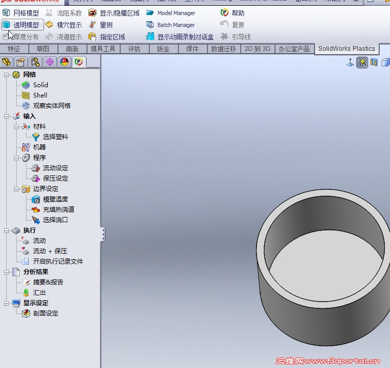
Task: Switch to the 钣金 tab
Action: (x=164, y=49)
